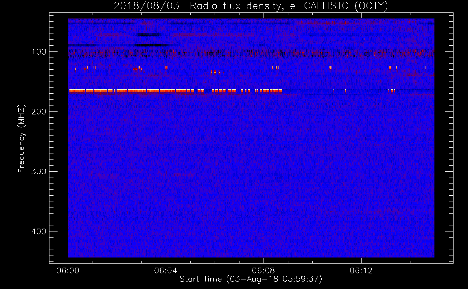Click the 06:04 time tick label
The height and width of the screenshot is (289, 468).
[166, 271]
